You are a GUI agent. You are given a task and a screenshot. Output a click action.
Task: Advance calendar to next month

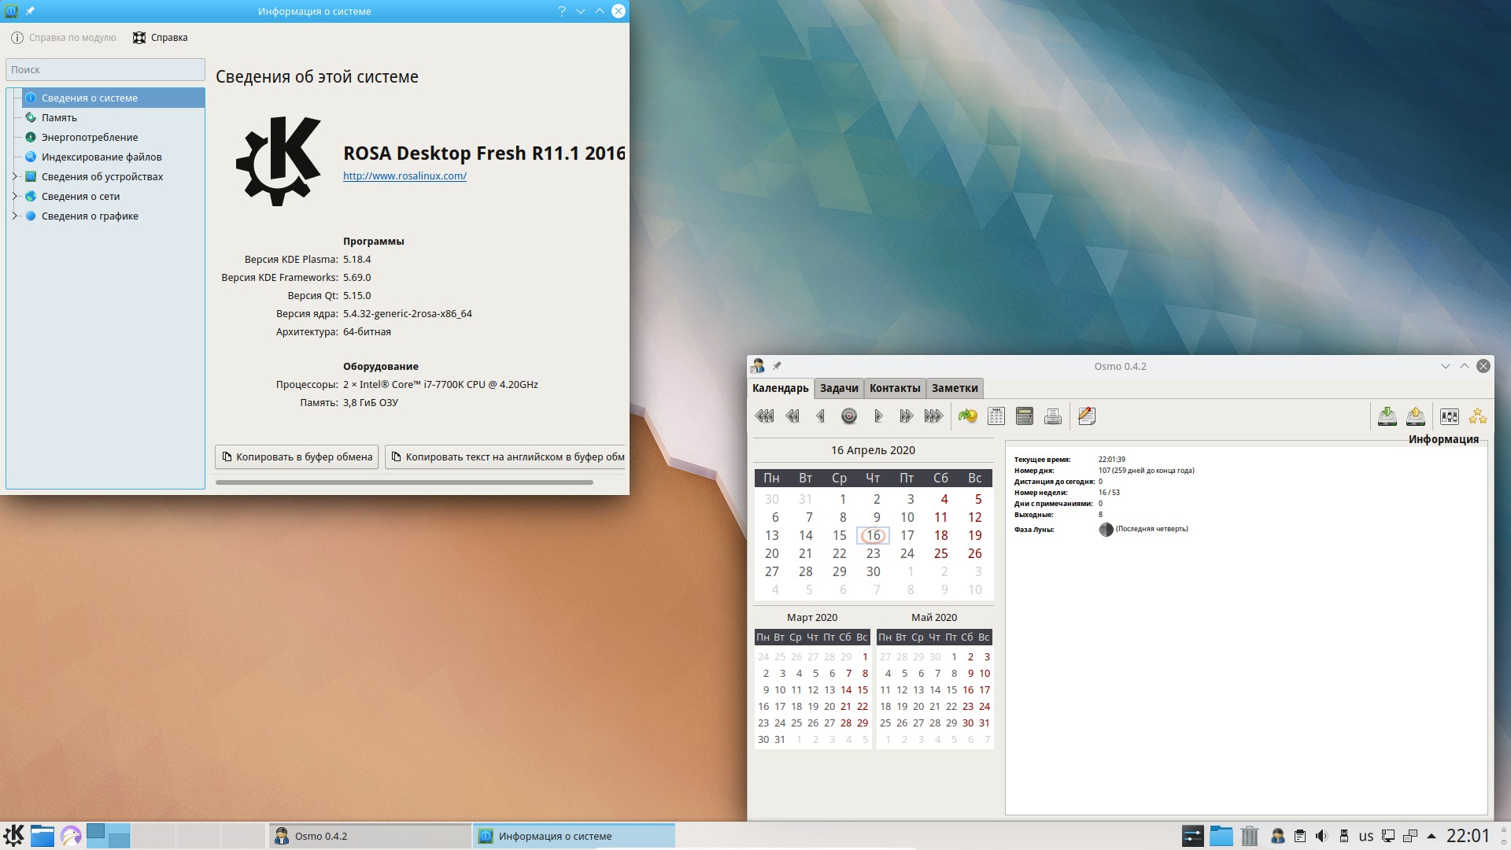click(906, 416)
